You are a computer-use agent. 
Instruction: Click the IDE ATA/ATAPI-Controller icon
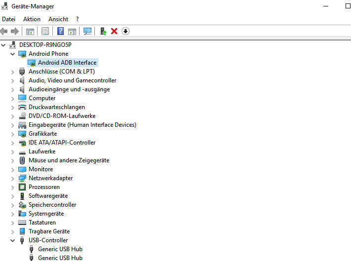tap(22, 143)
